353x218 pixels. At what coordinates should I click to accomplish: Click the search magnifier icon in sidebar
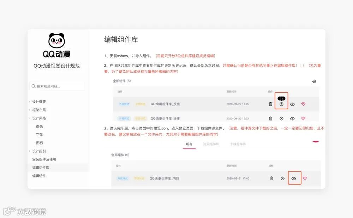pos(34,86)
